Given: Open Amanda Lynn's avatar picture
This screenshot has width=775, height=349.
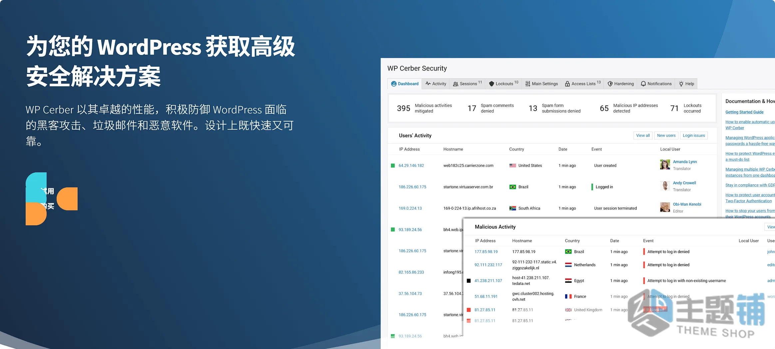Looking at the screenshot, I should (x=665, y=165).
